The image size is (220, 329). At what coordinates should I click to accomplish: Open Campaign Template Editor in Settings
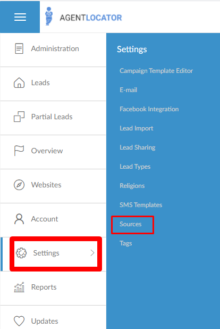pyautogui.click(x=156, y=71)
